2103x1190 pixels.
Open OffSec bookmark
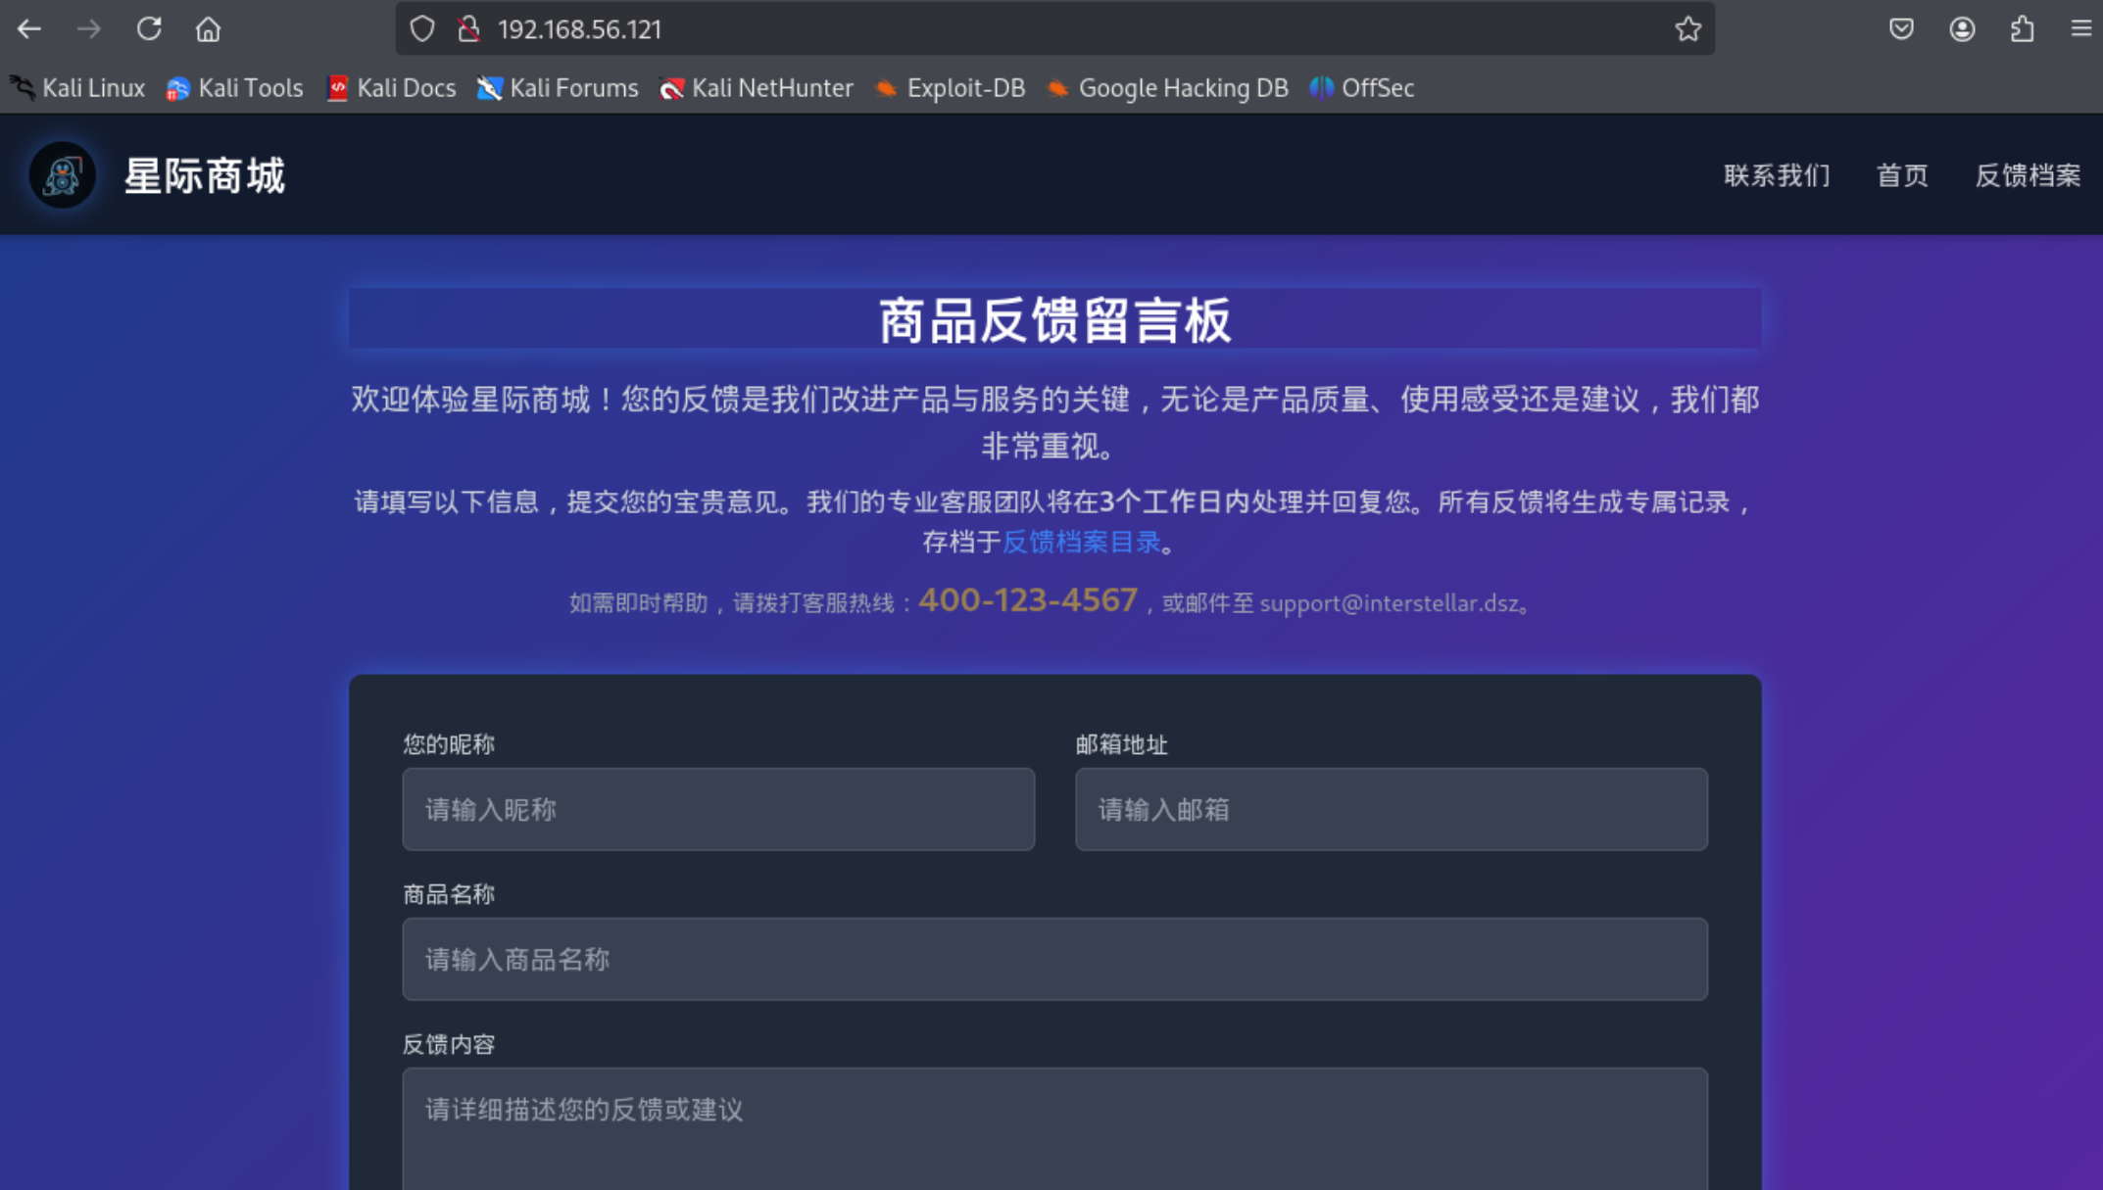pos(1362,88)
